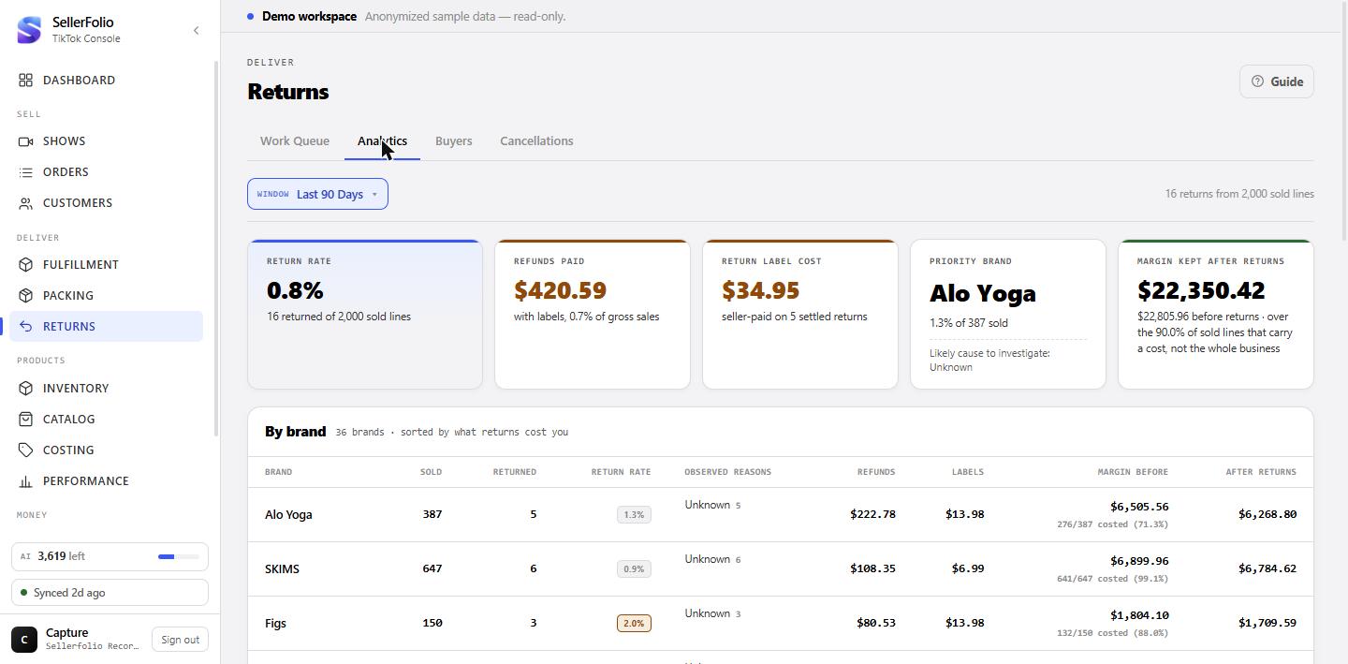Click the Orders list icon
This screenshot has height=664, width=1348.
click(x=26, y=172)
